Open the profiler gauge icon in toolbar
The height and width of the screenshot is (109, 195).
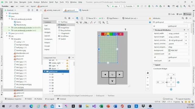(157, 6)
